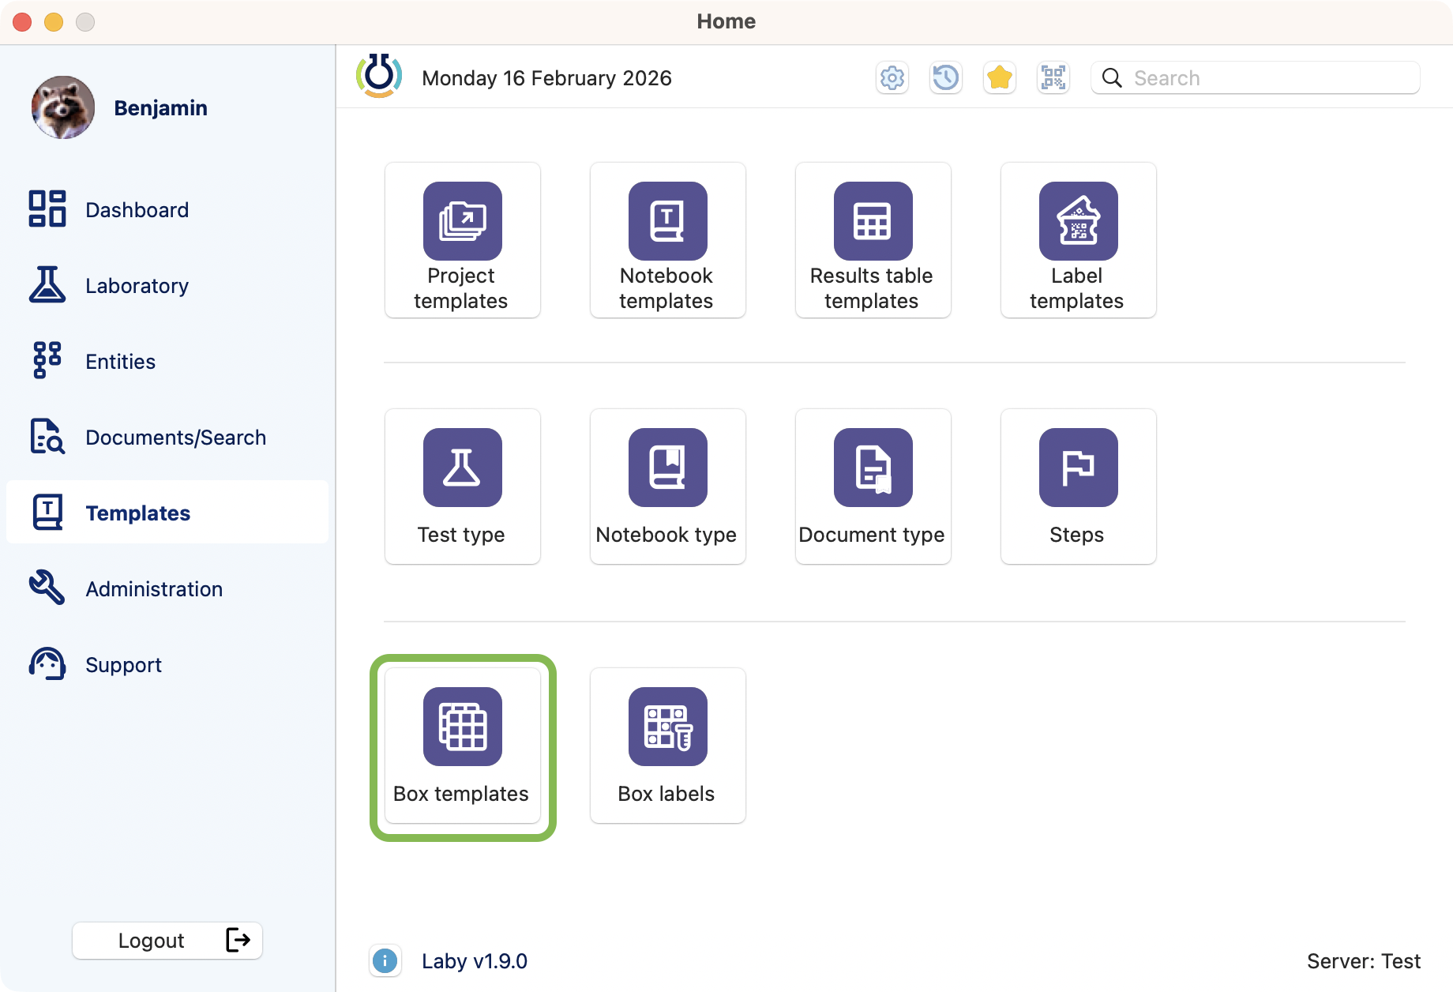Open Administration in the sidebar
The height and width of the screenshot is (992, 1453).
tap(154, 589)
